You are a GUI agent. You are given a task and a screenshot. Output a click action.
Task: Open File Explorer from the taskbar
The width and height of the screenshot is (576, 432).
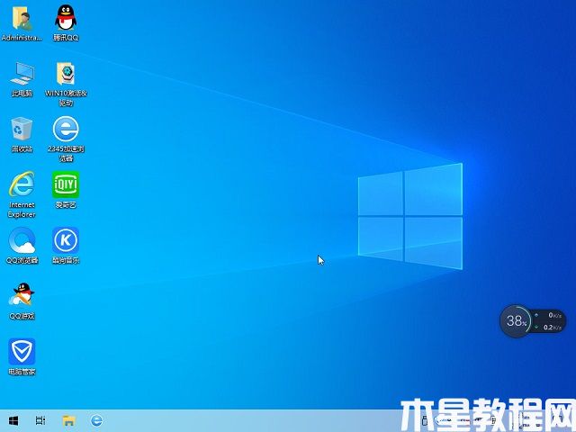[68, 420]
